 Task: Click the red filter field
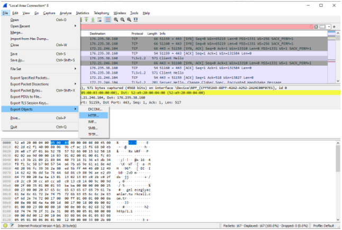196,26
